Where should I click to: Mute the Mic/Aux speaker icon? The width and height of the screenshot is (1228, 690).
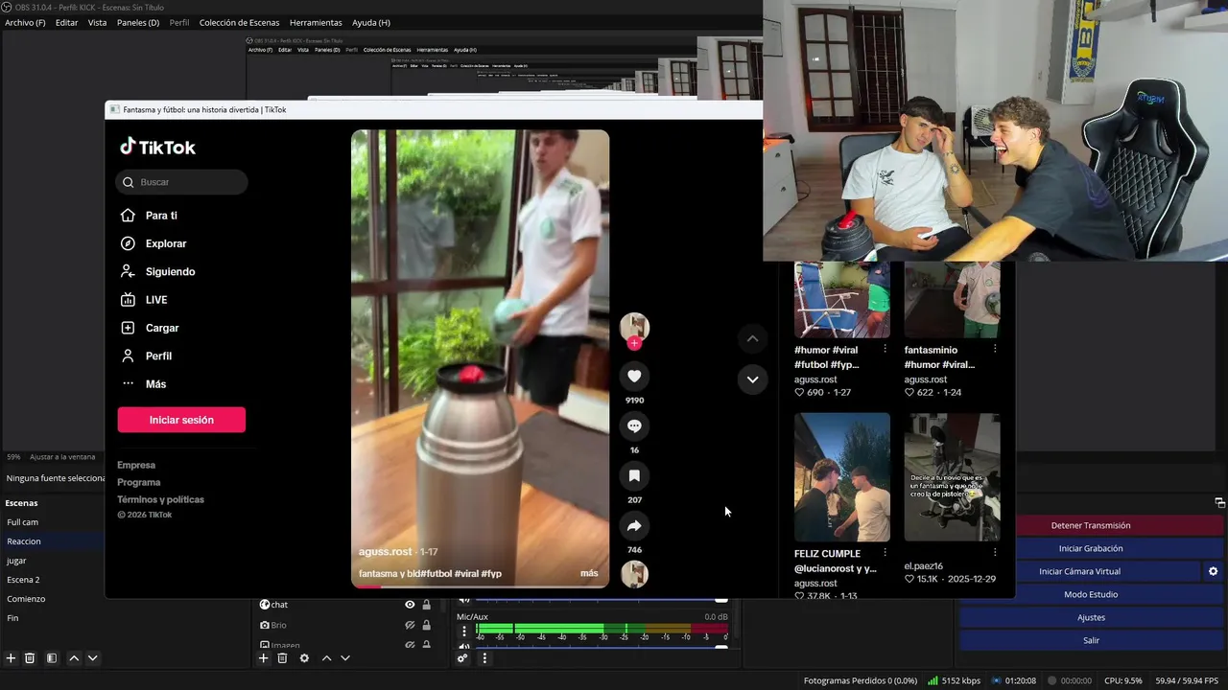pyautogui.click(x=464, y=647)
